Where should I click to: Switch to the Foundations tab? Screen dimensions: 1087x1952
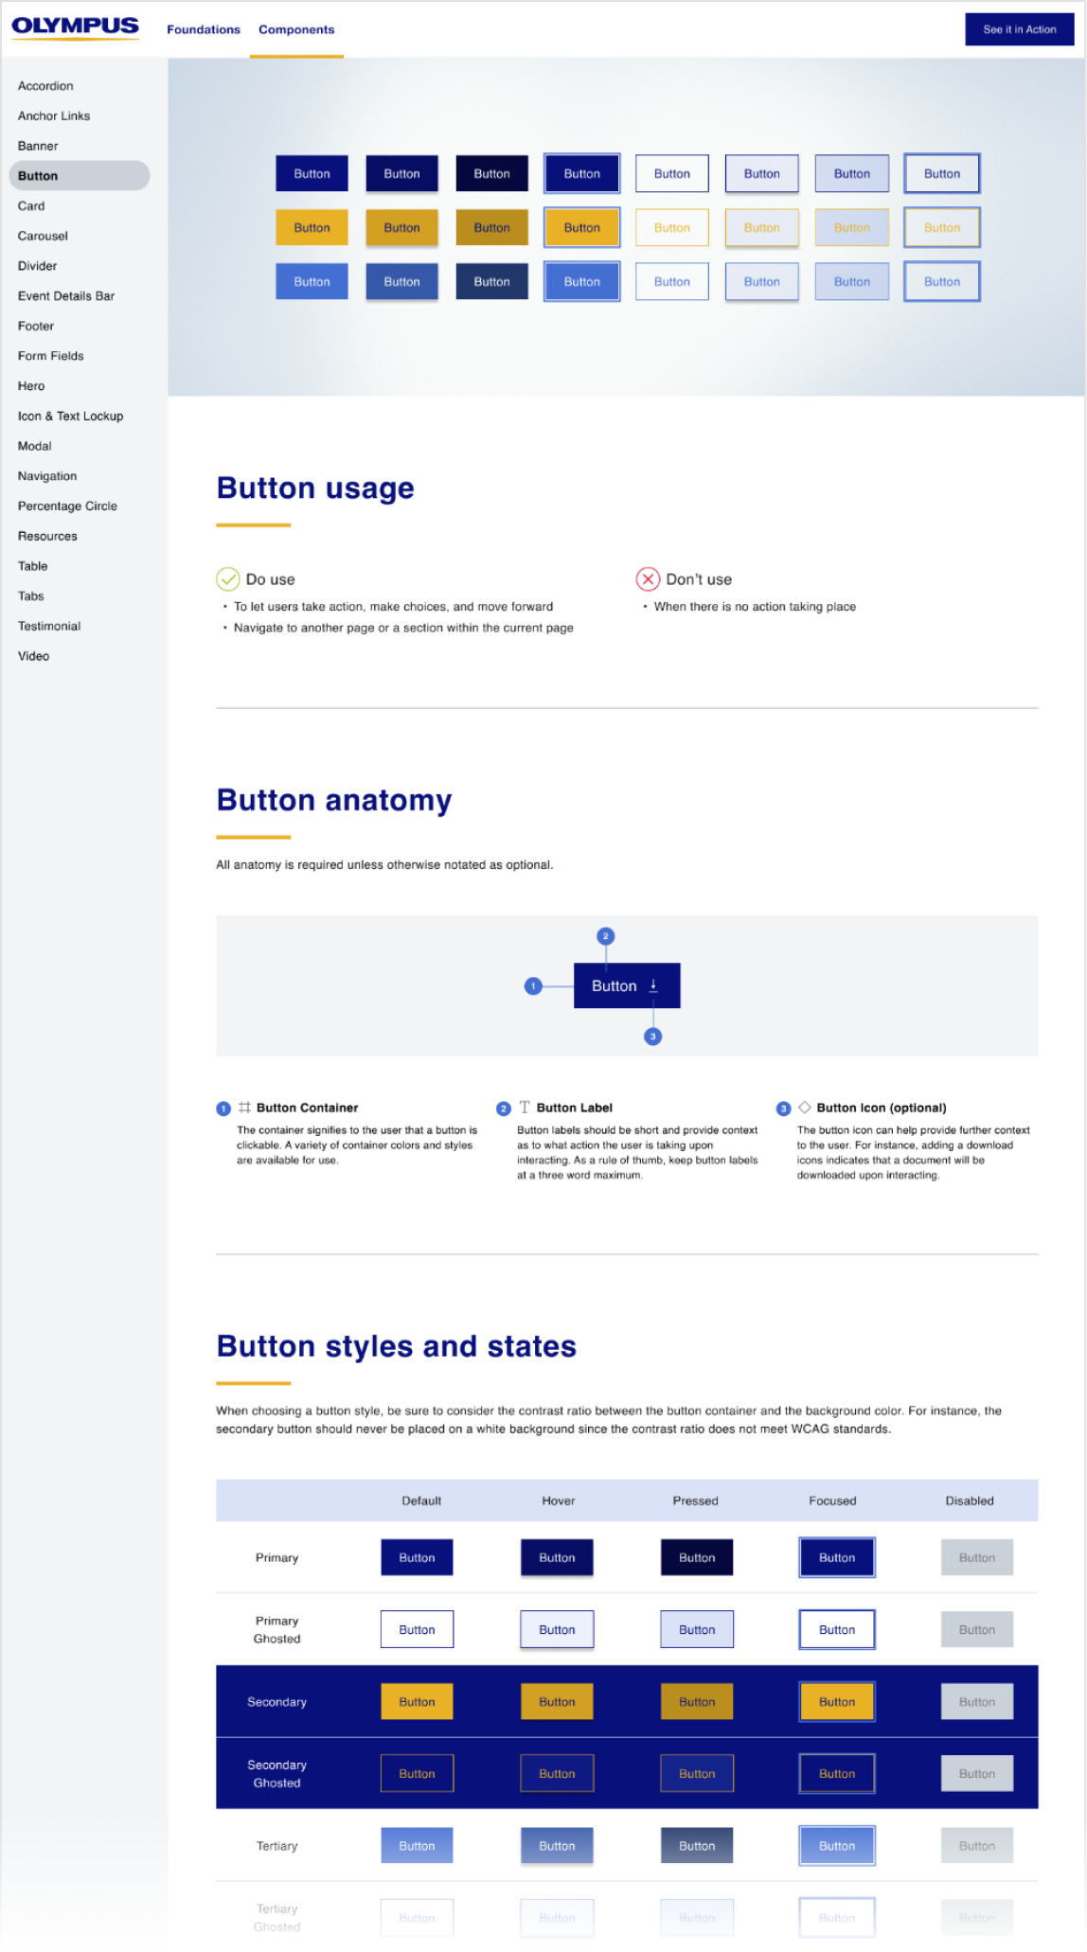click(x=203, y=29)
